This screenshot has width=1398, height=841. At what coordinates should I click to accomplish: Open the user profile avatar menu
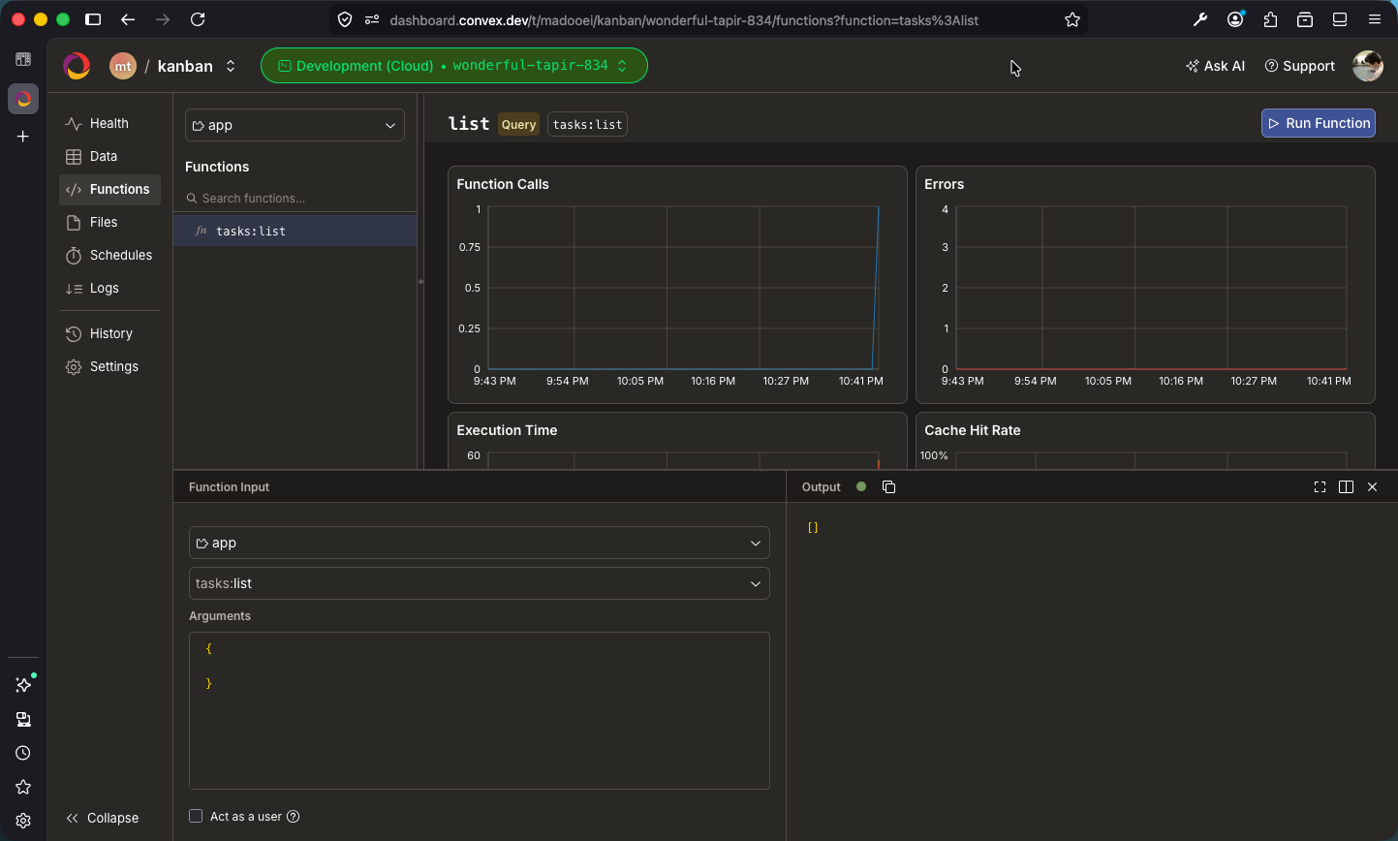coord(1368,66)
